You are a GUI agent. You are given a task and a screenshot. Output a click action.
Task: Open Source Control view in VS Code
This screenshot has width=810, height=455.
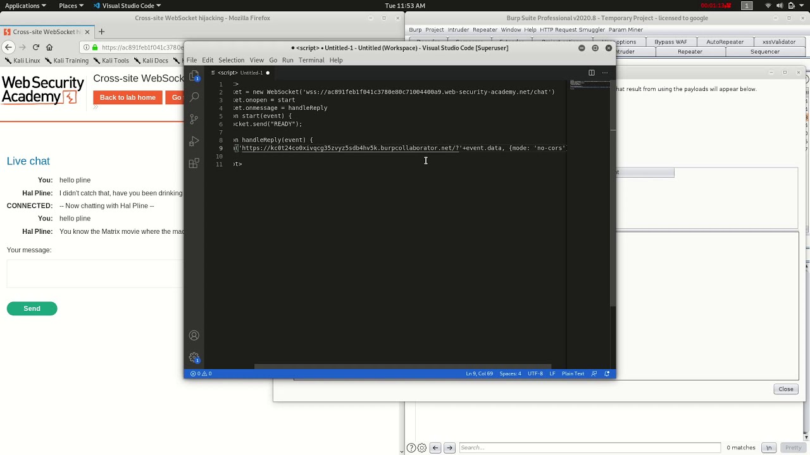194,119
